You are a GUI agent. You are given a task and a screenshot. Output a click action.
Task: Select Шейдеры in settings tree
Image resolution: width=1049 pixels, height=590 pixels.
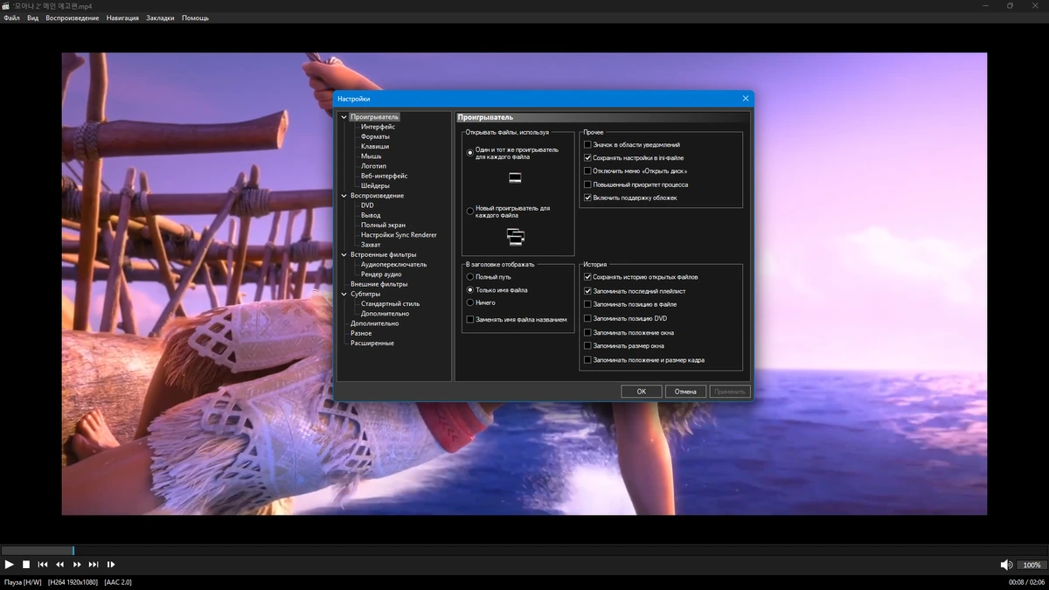point(375,185)
